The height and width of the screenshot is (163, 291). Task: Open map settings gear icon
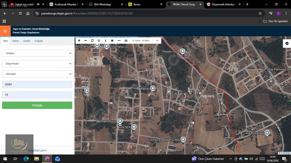tap(287, 43)
